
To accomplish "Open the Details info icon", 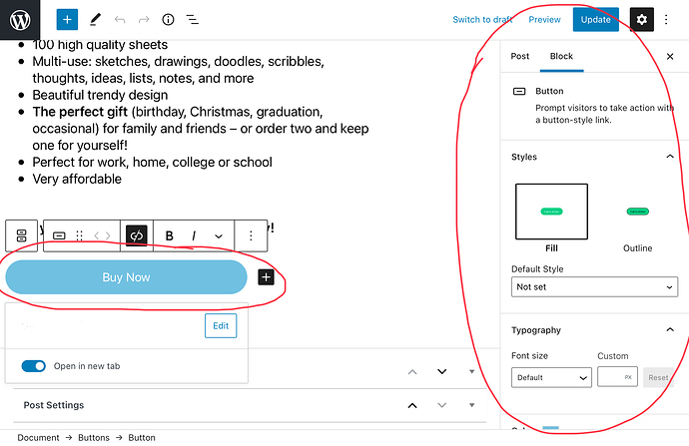I will point(168,19).
